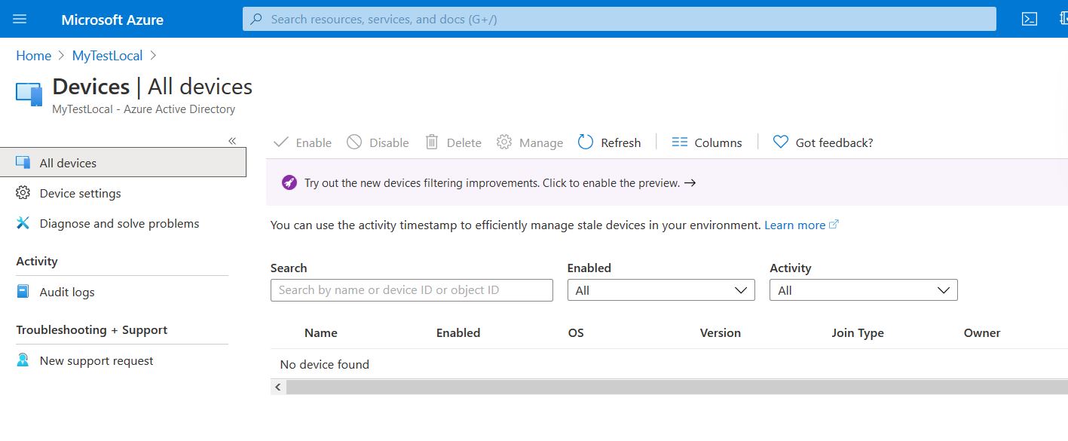Open the Activity filter dropdown
This screenshot has width=1068, height=441.
coord(863,289)
